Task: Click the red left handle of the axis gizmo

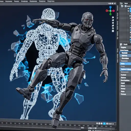Action: [107, 11]
